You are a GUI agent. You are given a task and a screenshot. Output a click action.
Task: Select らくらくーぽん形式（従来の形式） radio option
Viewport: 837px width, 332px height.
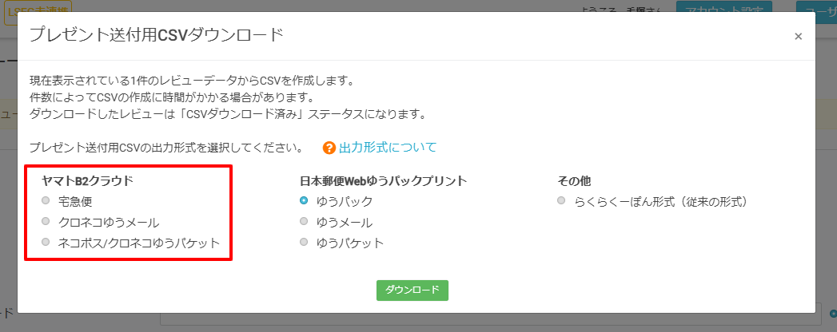pyautogui.click(x=561, y=200)
